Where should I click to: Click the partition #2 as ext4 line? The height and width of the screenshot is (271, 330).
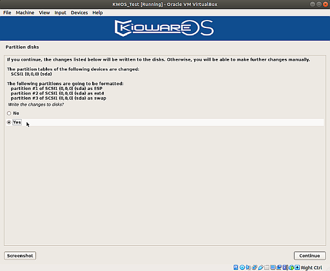[57, 93]
